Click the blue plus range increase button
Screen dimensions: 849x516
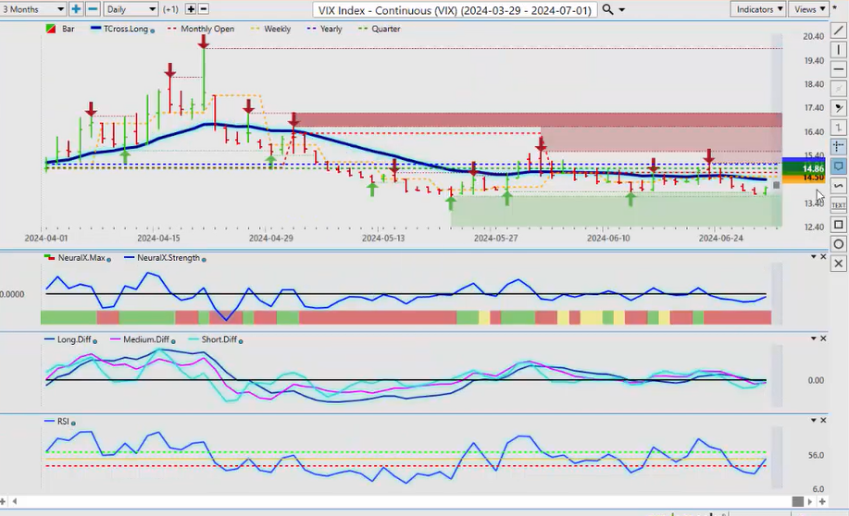pos(76,9)
